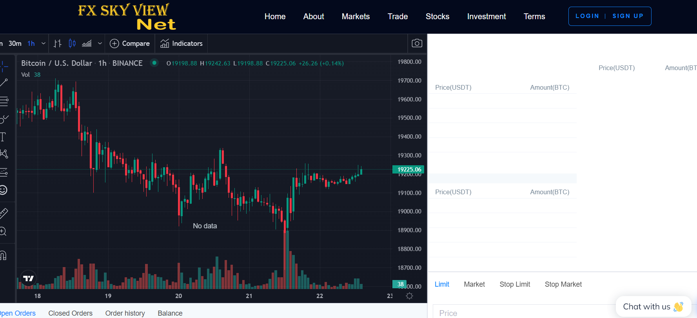Click the 19225.06 current price label

pos(408,169)
